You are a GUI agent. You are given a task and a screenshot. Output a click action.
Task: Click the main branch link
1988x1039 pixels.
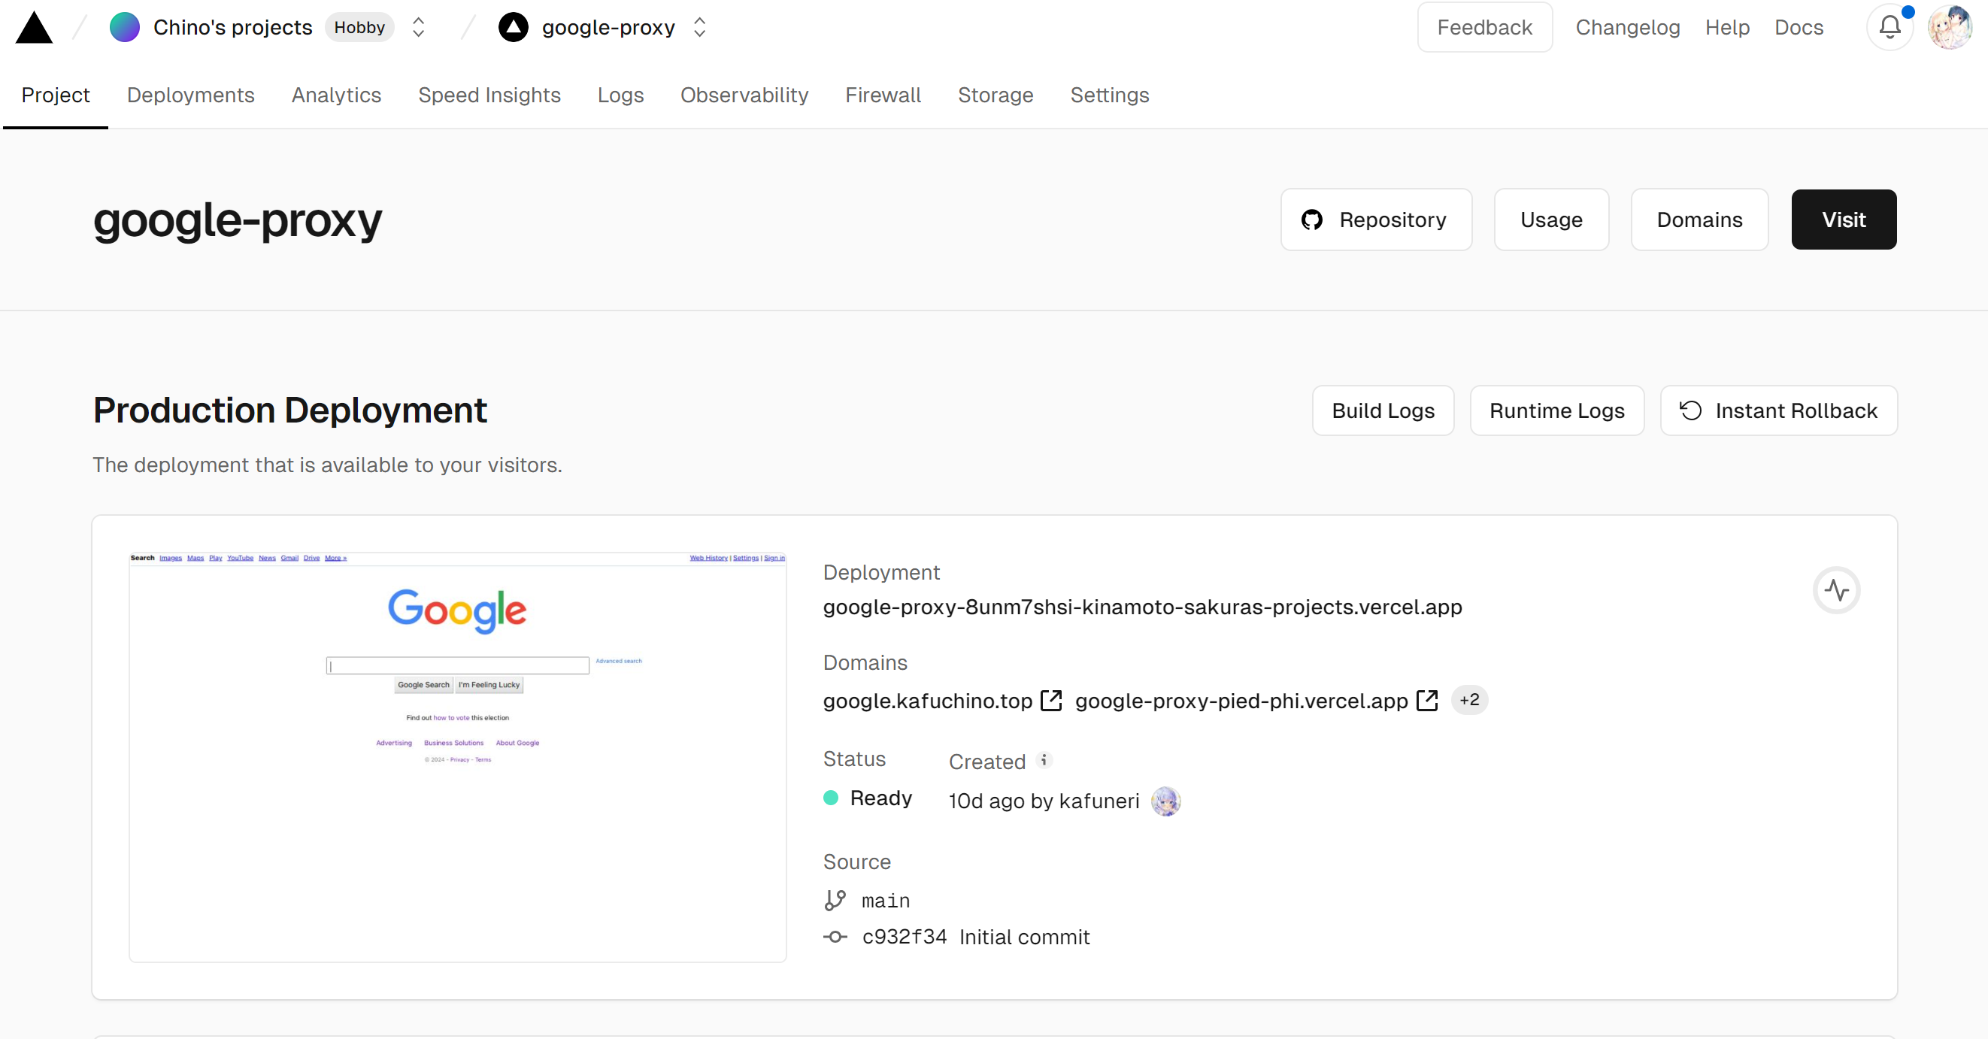click(x=885, y=901)
